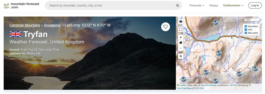
Task: Select the Castell-Y-Gwynt 972 mountain marker
Action: pos(206,72)
